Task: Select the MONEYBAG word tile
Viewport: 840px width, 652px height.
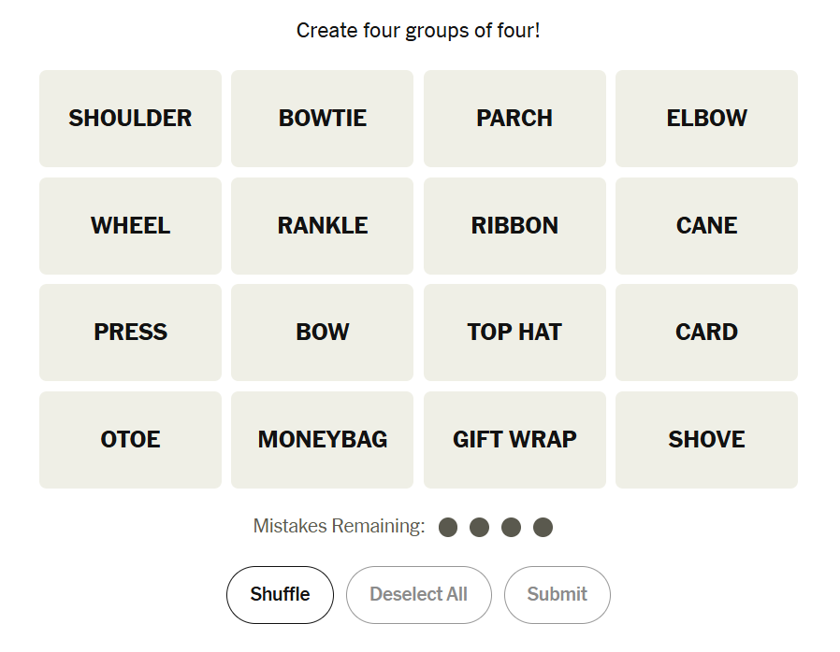Action: (322, 440)
